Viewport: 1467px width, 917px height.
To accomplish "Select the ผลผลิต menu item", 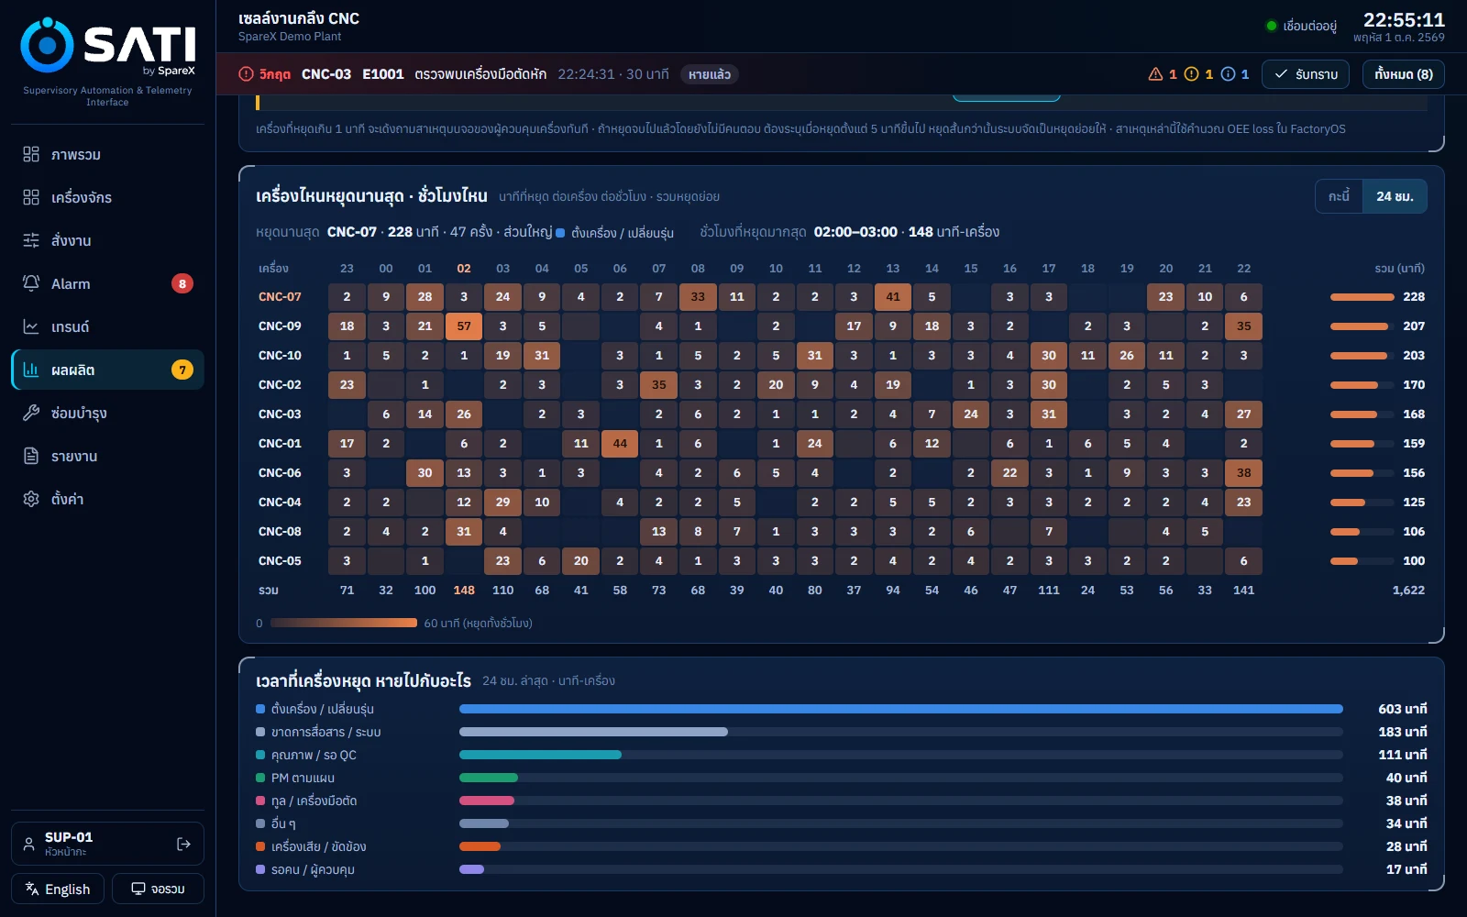I will [x=107, y=370].
